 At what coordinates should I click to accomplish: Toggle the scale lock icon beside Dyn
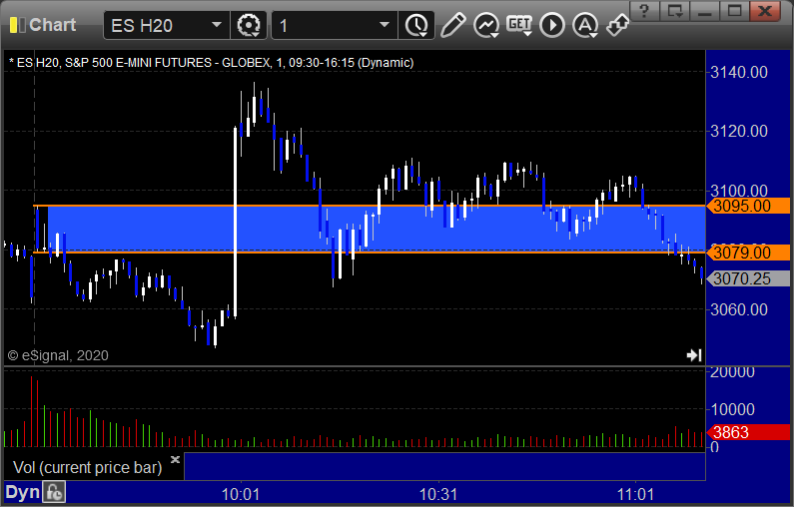[x=54, y=492]
